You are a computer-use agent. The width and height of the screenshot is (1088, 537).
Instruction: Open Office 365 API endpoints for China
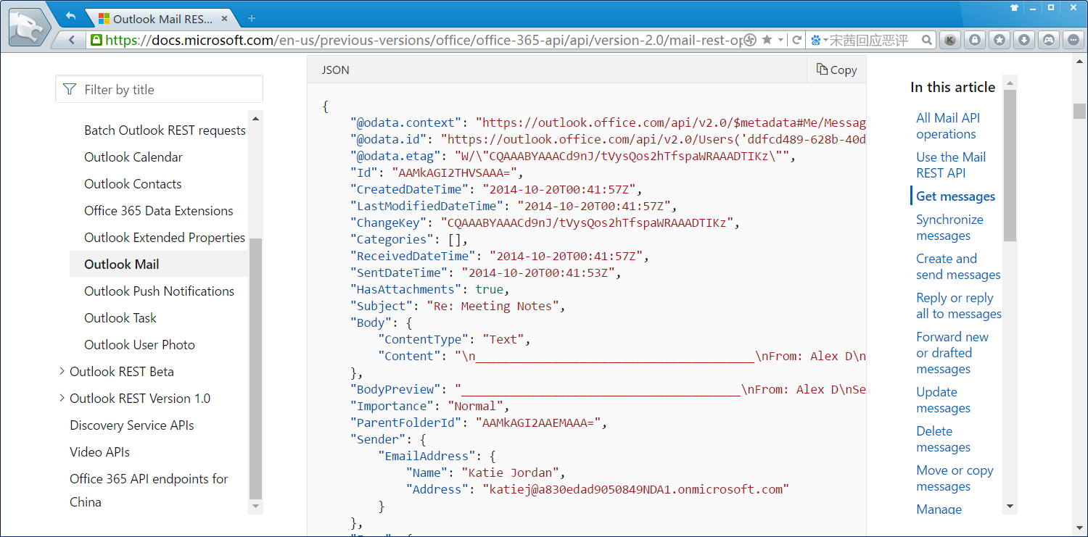[149, 491]
